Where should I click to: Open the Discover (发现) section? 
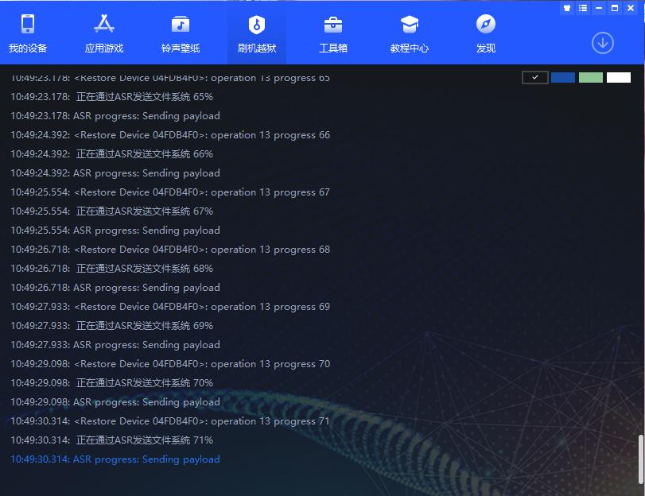[485, 34]
